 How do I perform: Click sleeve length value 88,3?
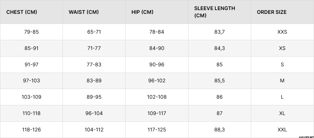(x=219, y=130)
